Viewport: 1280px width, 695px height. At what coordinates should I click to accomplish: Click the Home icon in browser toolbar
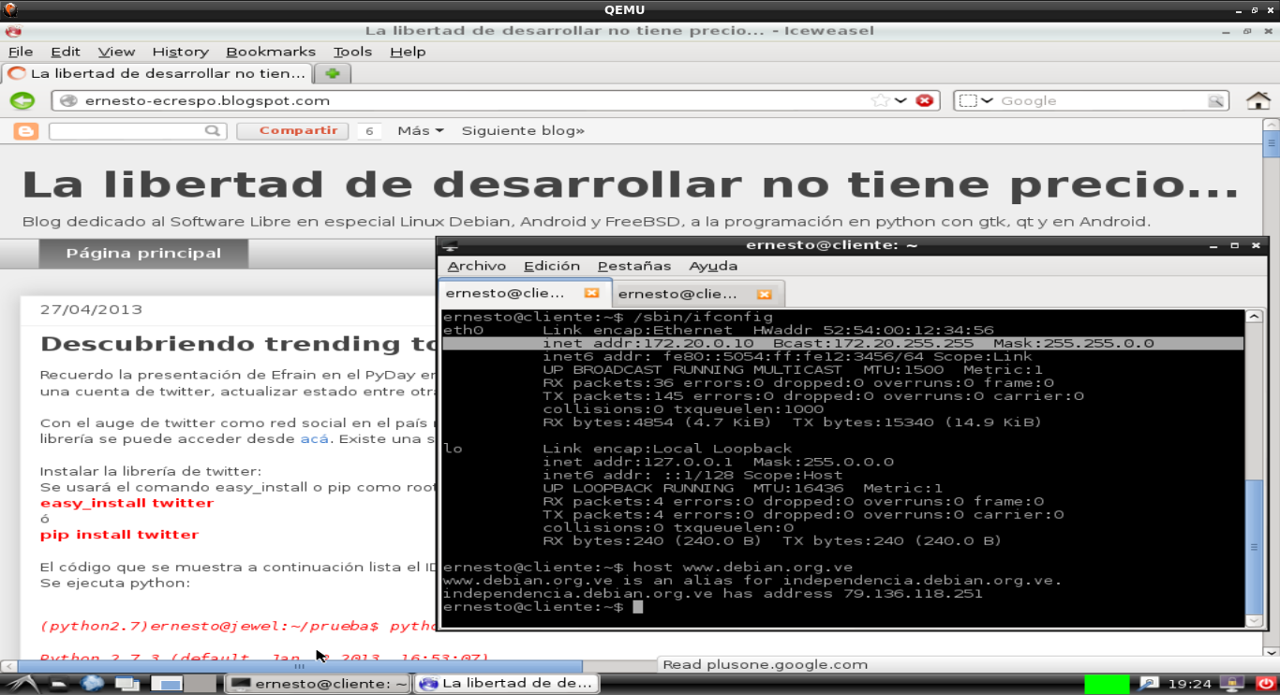point(1258,100)
